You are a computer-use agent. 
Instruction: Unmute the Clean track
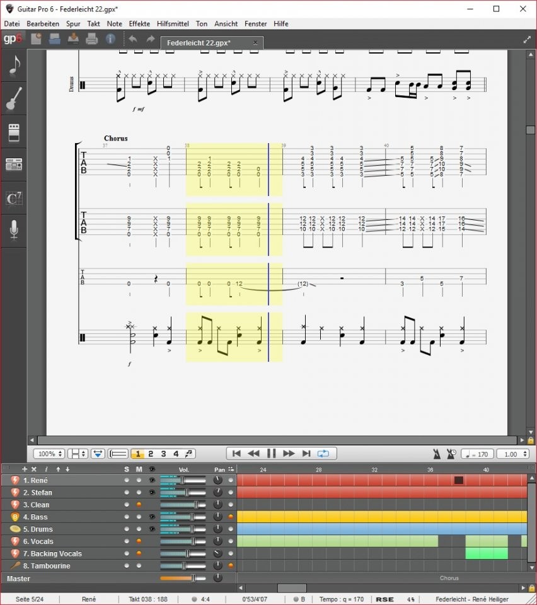pyautogui.click(x=139, y=505)
